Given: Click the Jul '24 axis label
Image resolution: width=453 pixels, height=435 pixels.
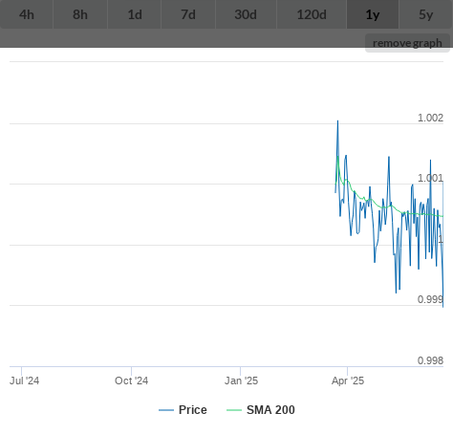Looking at the screenshot, I should pos(25,381).
